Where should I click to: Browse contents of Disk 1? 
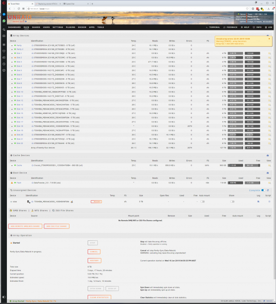pos(270,54)
